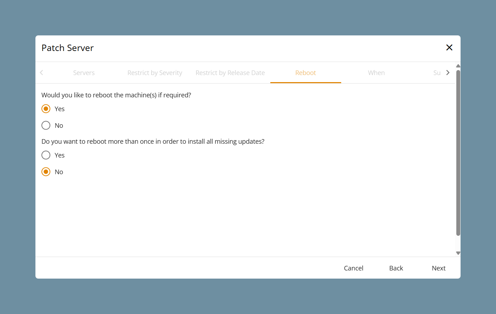Proceed with the Next button
Screen dimensions: 496x314
tap(439, 268)
